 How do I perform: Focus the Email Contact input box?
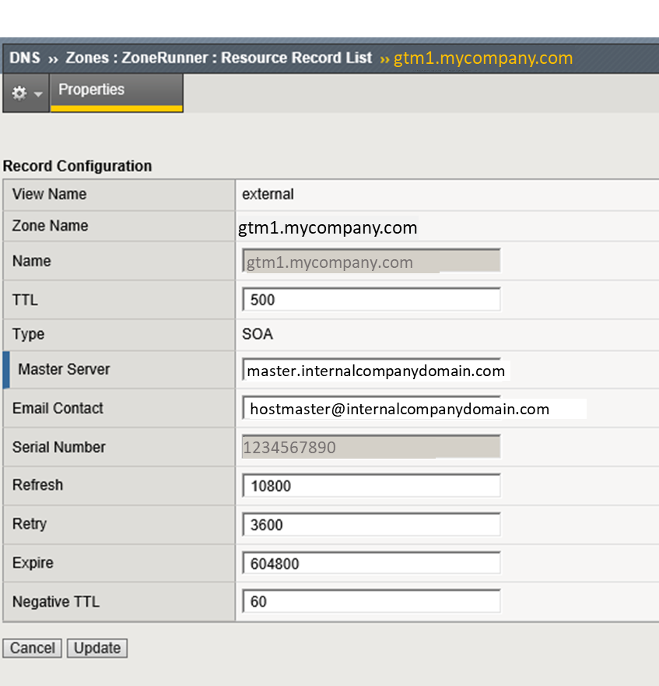point(412,409)
